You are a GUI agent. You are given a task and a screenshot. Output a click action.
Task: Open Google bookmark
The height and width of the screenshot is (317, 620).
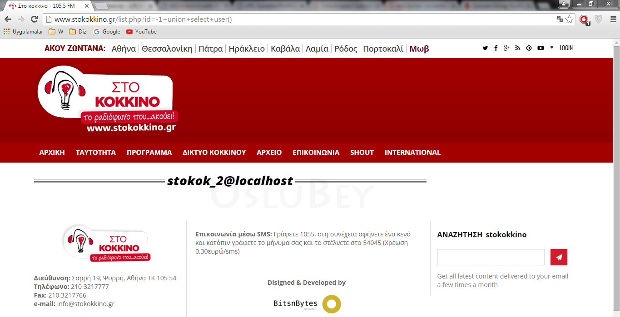107,32
